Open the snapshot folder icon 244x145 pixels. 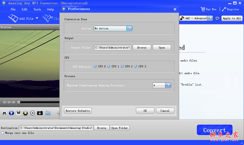pos(48,113)
